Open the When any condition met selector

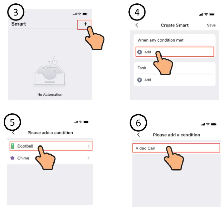(x=160, y=40)
